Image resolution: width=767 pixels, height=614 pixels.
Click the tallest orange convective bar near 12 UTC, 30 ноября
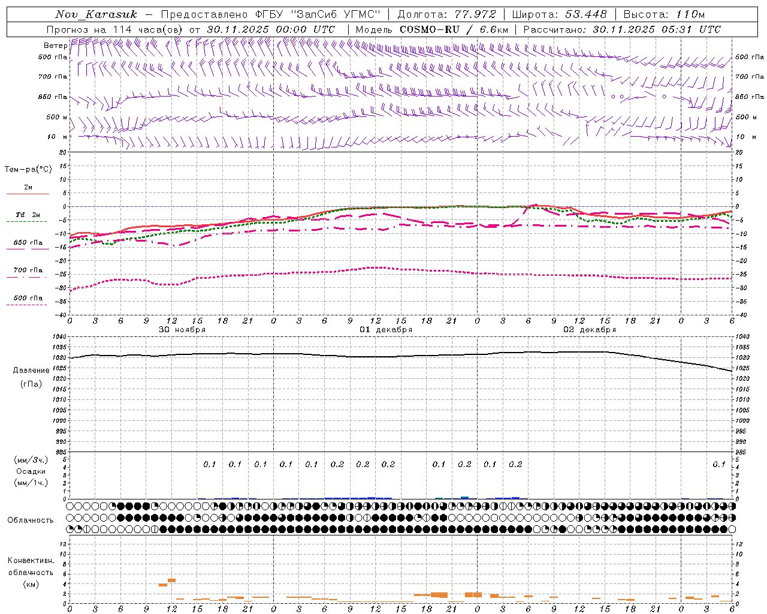171,580
